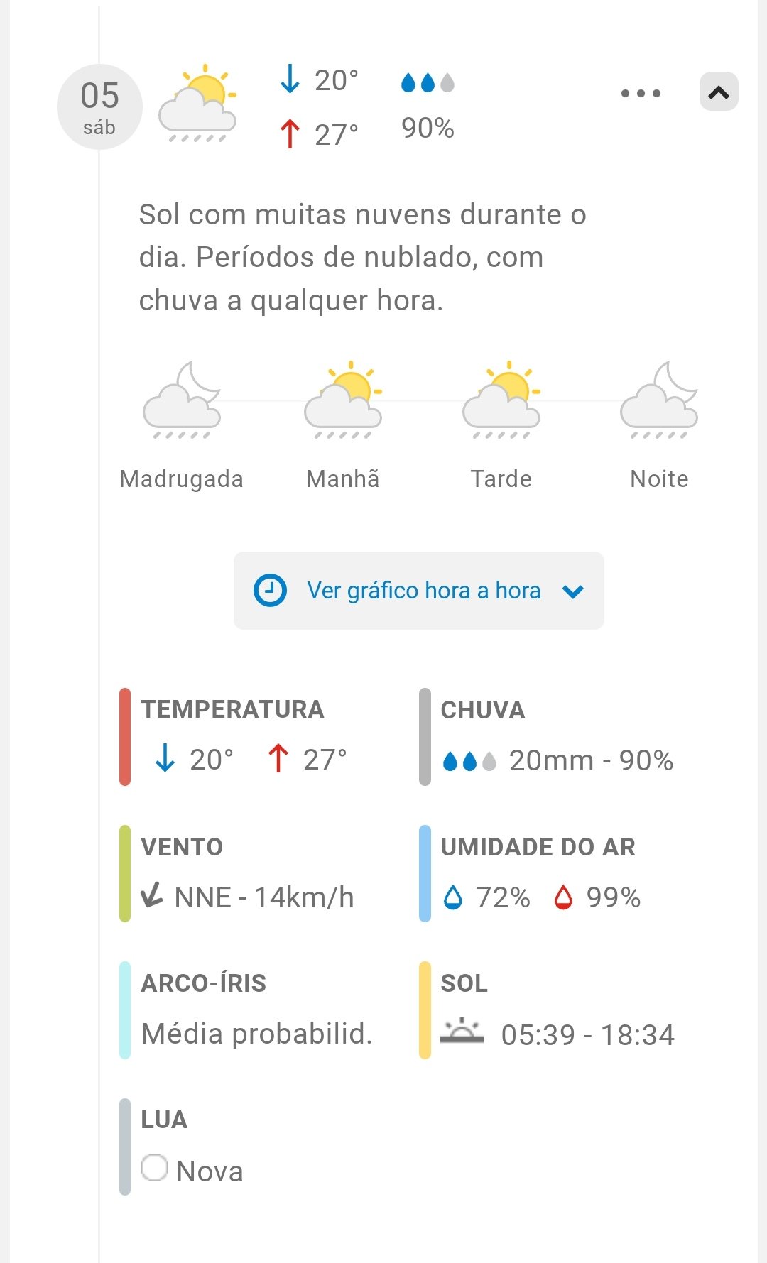Click the blue humidity drop icon at 72%
The height and width of the screenshot is (1263, 767).
[452, 897]
